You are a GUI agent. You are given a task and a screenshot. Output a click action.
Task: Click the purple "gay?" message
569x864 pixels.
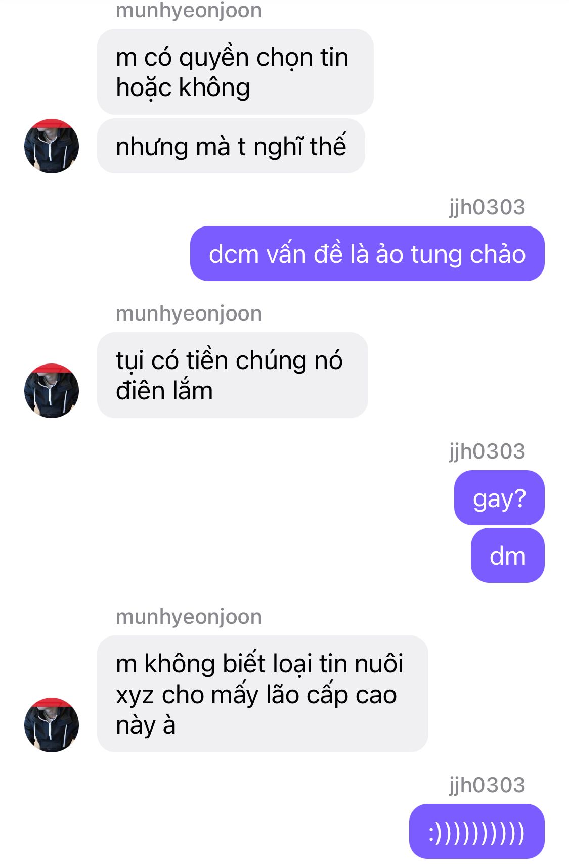tap(499, 498)
